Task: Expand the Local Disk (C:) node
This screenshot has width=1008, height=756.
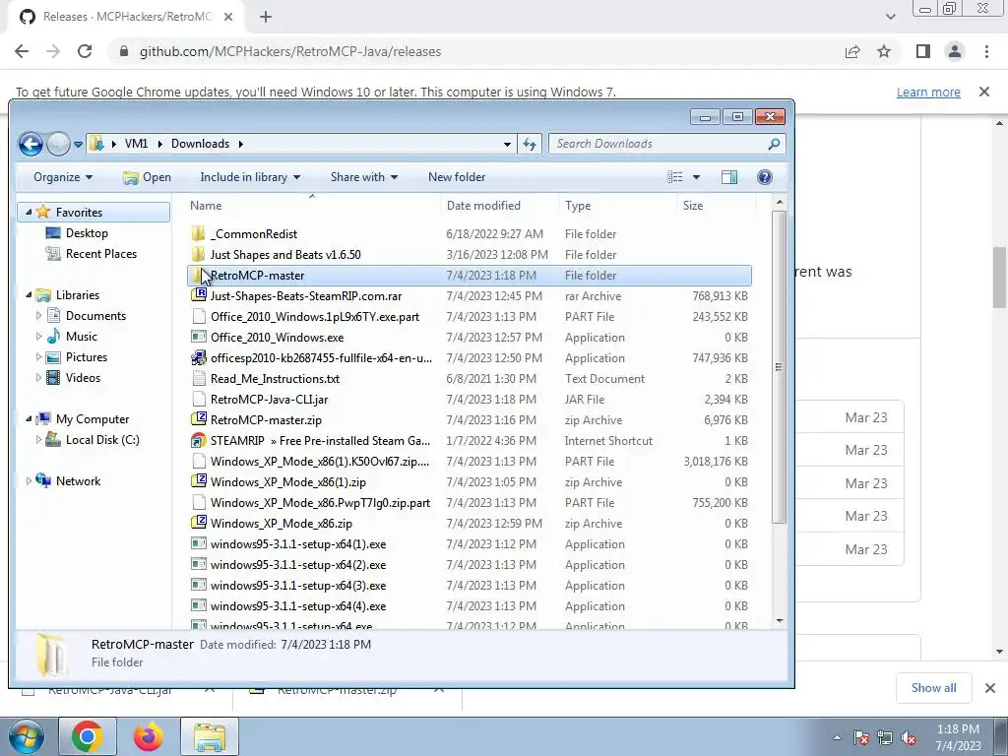Action: click(38, 440)
